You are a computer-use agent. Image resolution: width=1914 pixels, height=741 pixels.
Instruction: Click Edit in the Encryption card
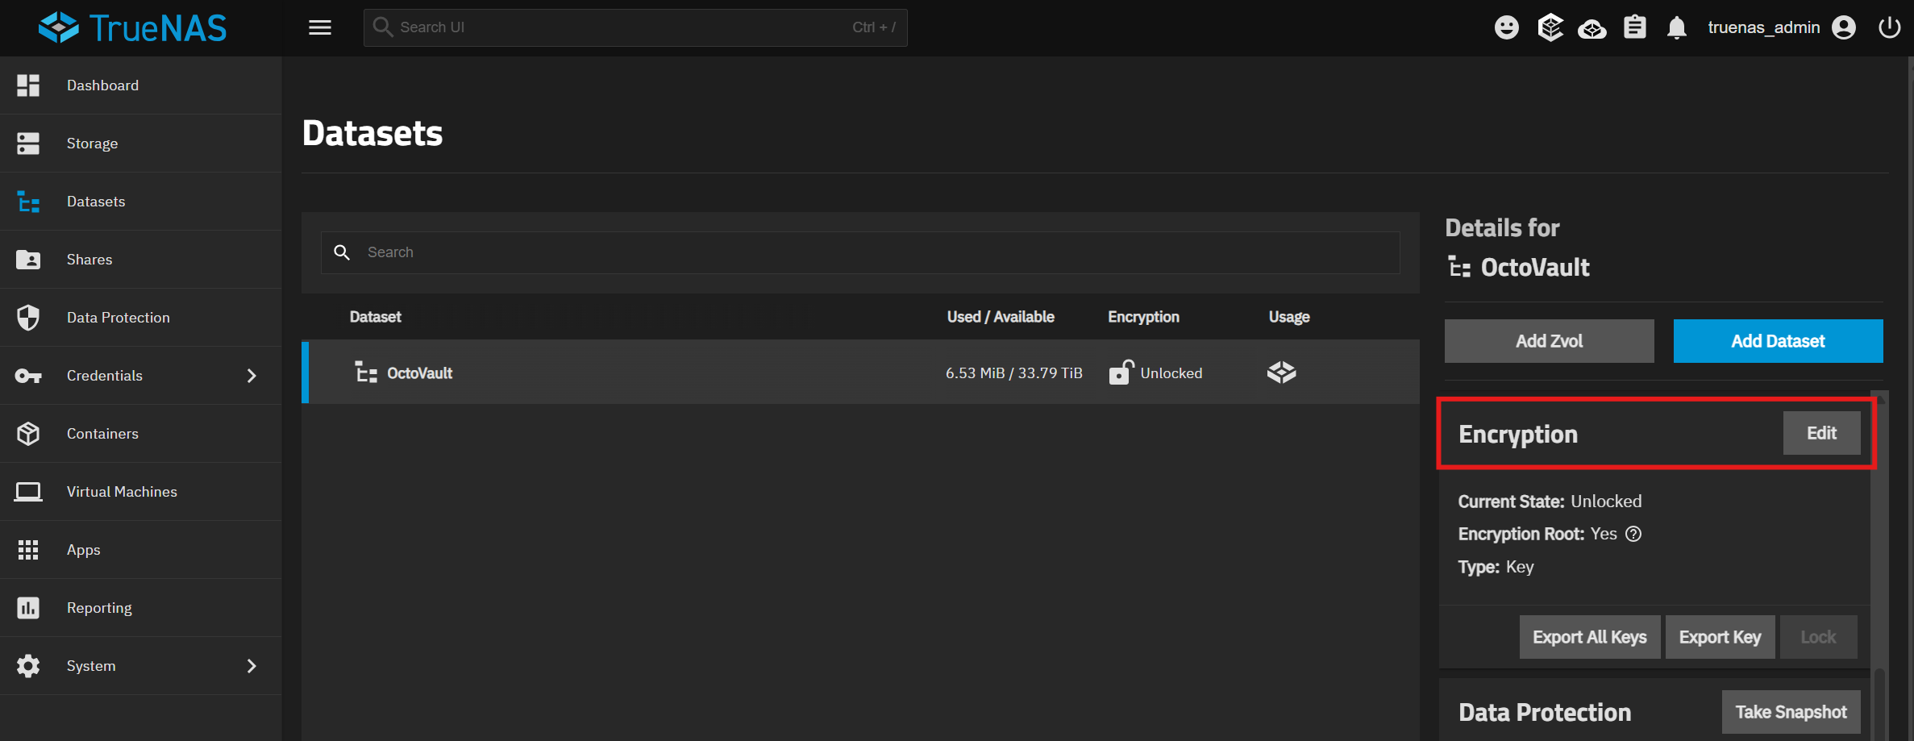tap(1821, 434)
